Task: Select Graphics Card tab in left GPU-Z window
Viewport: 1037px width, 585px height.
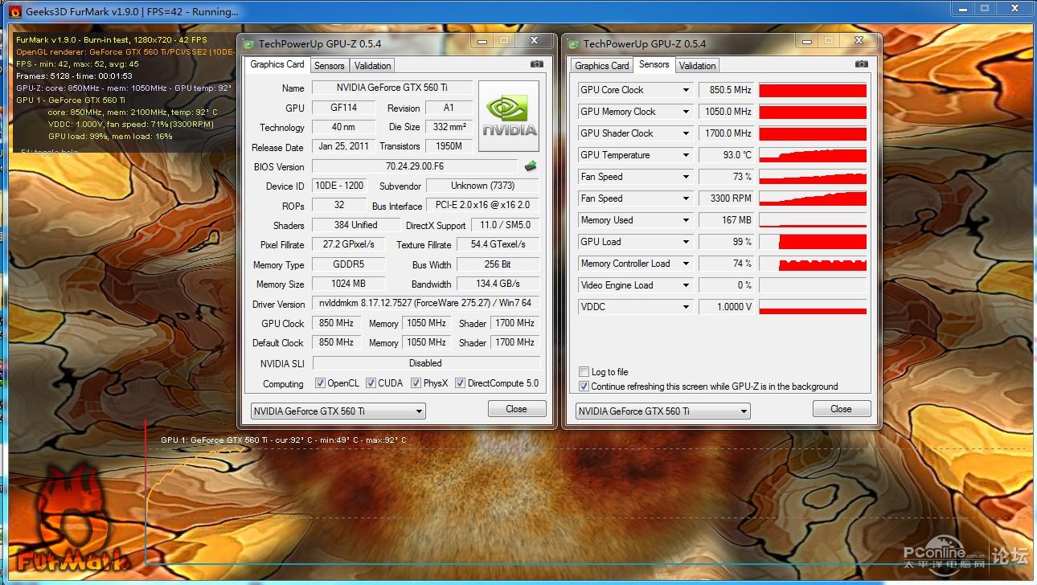Action: (277, 64)
